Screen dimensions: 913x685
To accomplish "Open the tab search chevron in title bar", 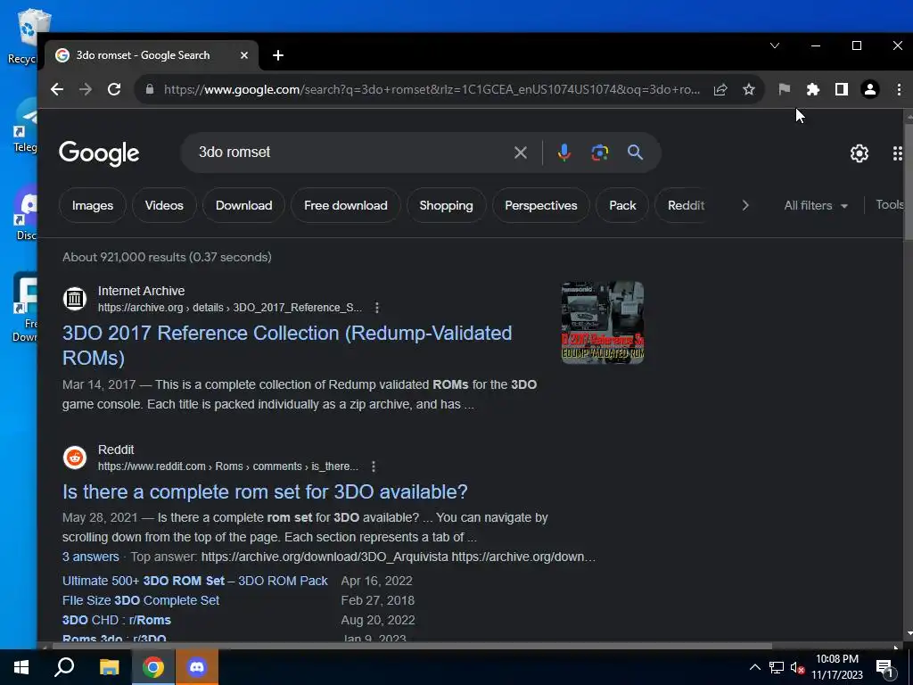I will [775, 45].
